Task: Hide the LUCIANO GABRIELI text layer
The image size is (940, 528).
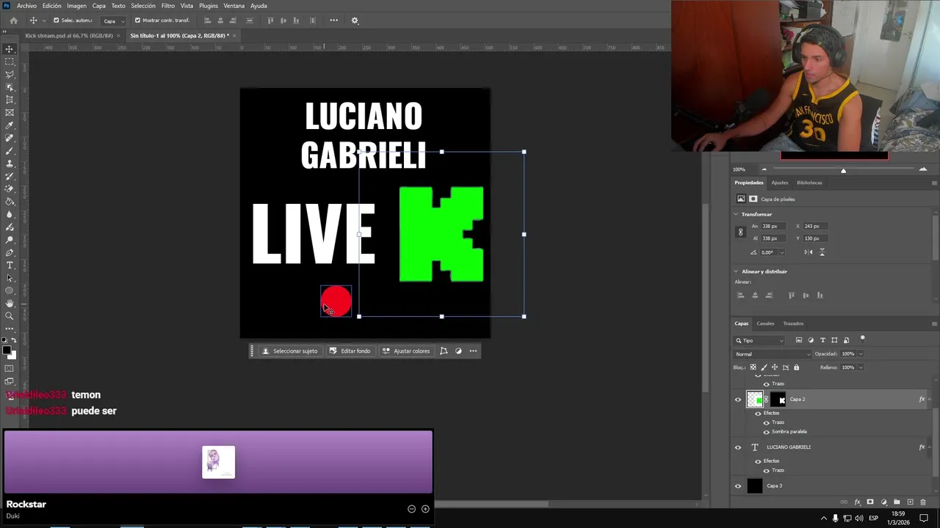Action: [x=738, y=447]
